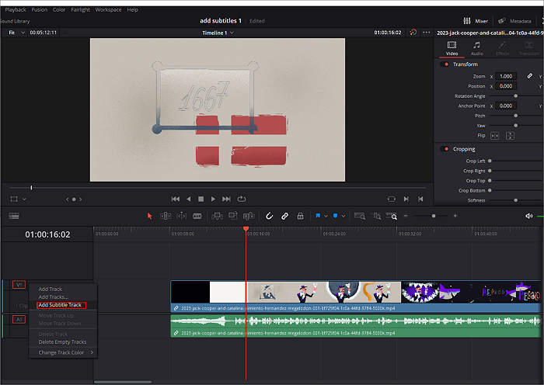Click Flip vertical icon

point(510,136)
